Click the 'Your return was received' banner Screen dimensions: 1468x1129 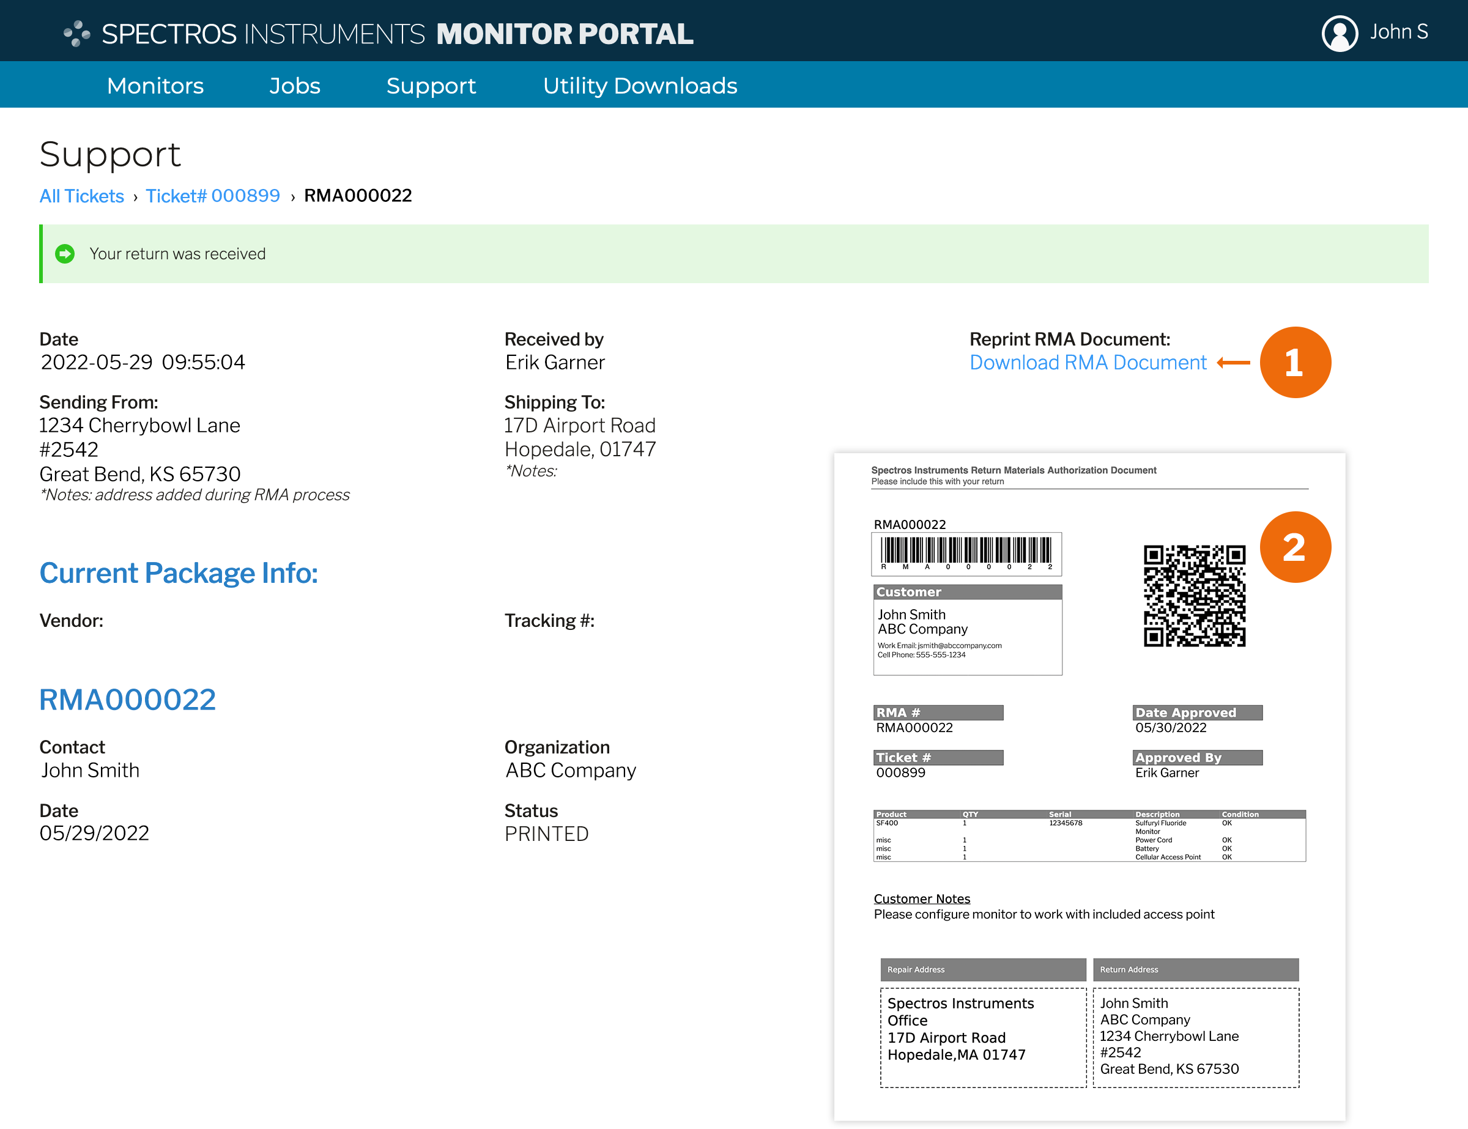(x=177, y=254)
